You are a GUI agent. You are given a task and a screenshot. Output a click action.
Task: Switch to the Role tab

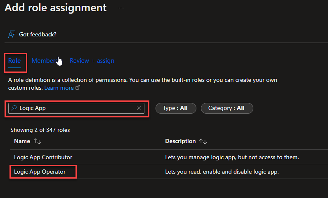tap(14, 61)
